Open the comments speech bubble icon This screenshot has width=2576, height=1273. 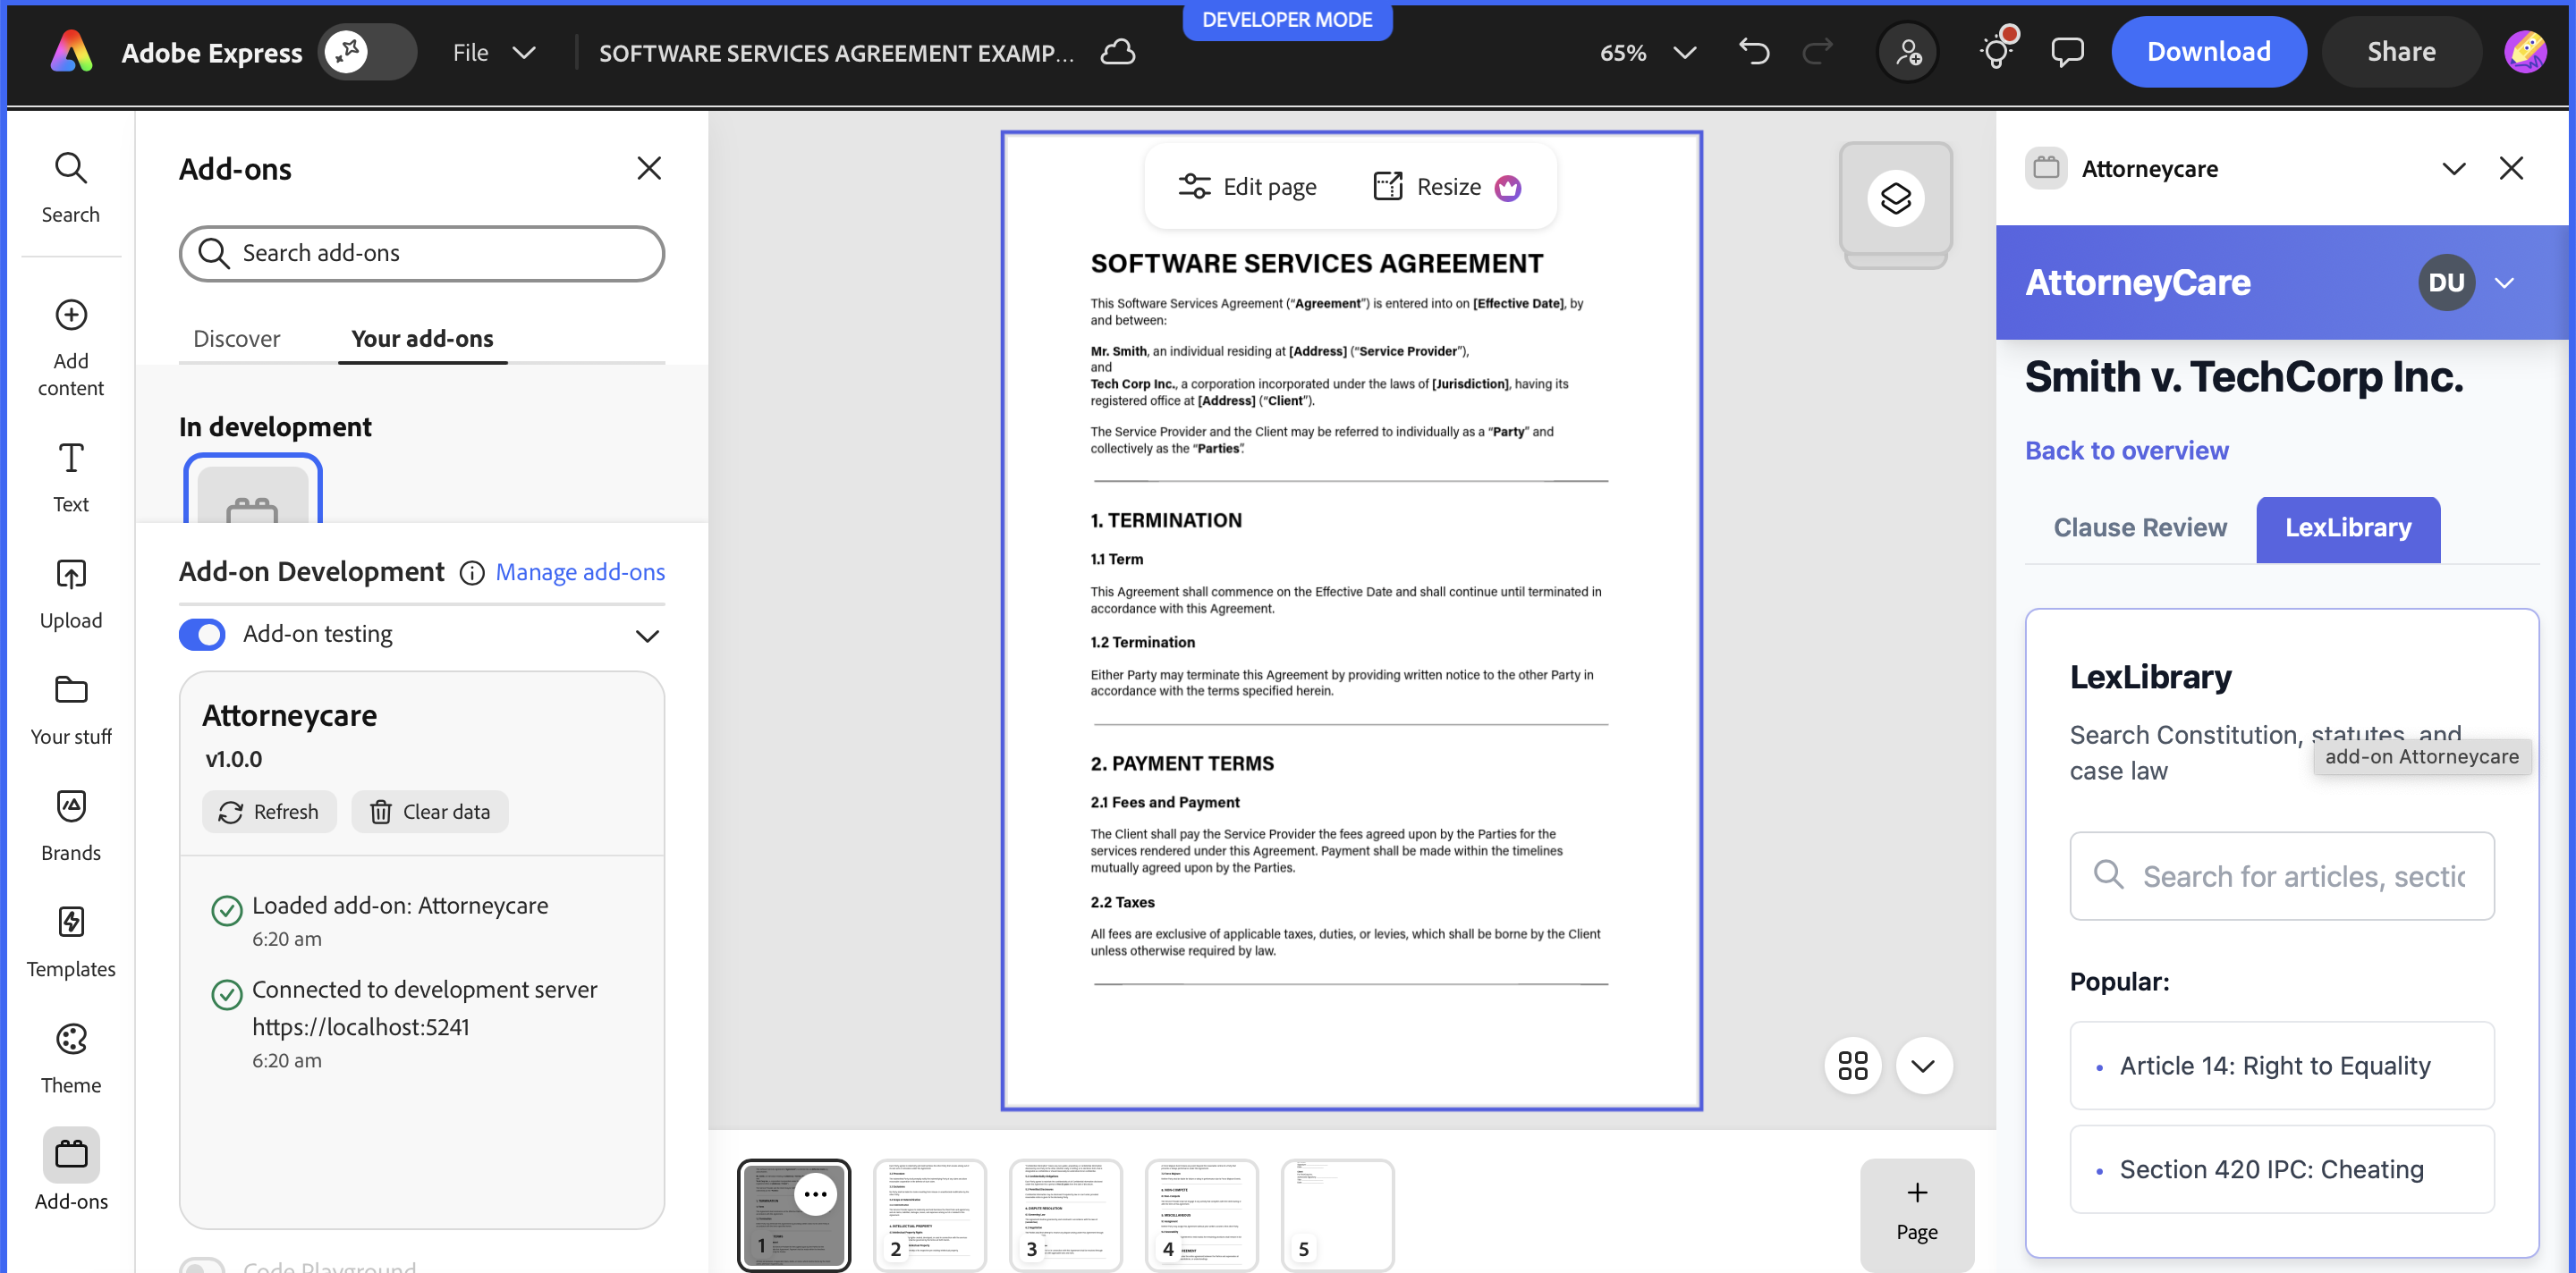(2067, 52)
